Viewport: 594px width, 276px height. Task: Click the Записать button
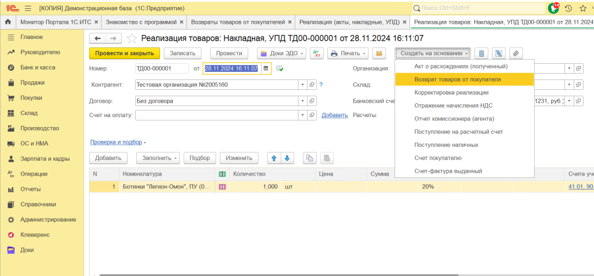pos(183,53)
